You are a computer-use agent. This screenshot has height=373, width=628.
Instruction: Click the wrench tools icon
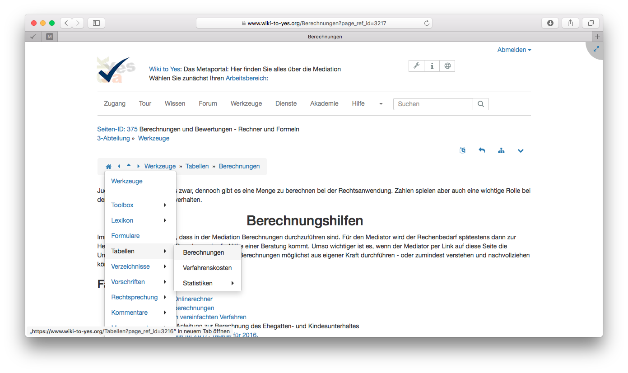pyautogui.click(x=416, y=66)
